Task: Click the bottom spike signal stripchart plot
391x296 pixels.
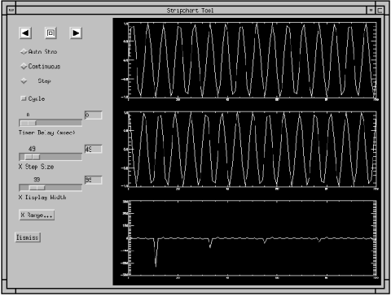Action: click(253, 238)
